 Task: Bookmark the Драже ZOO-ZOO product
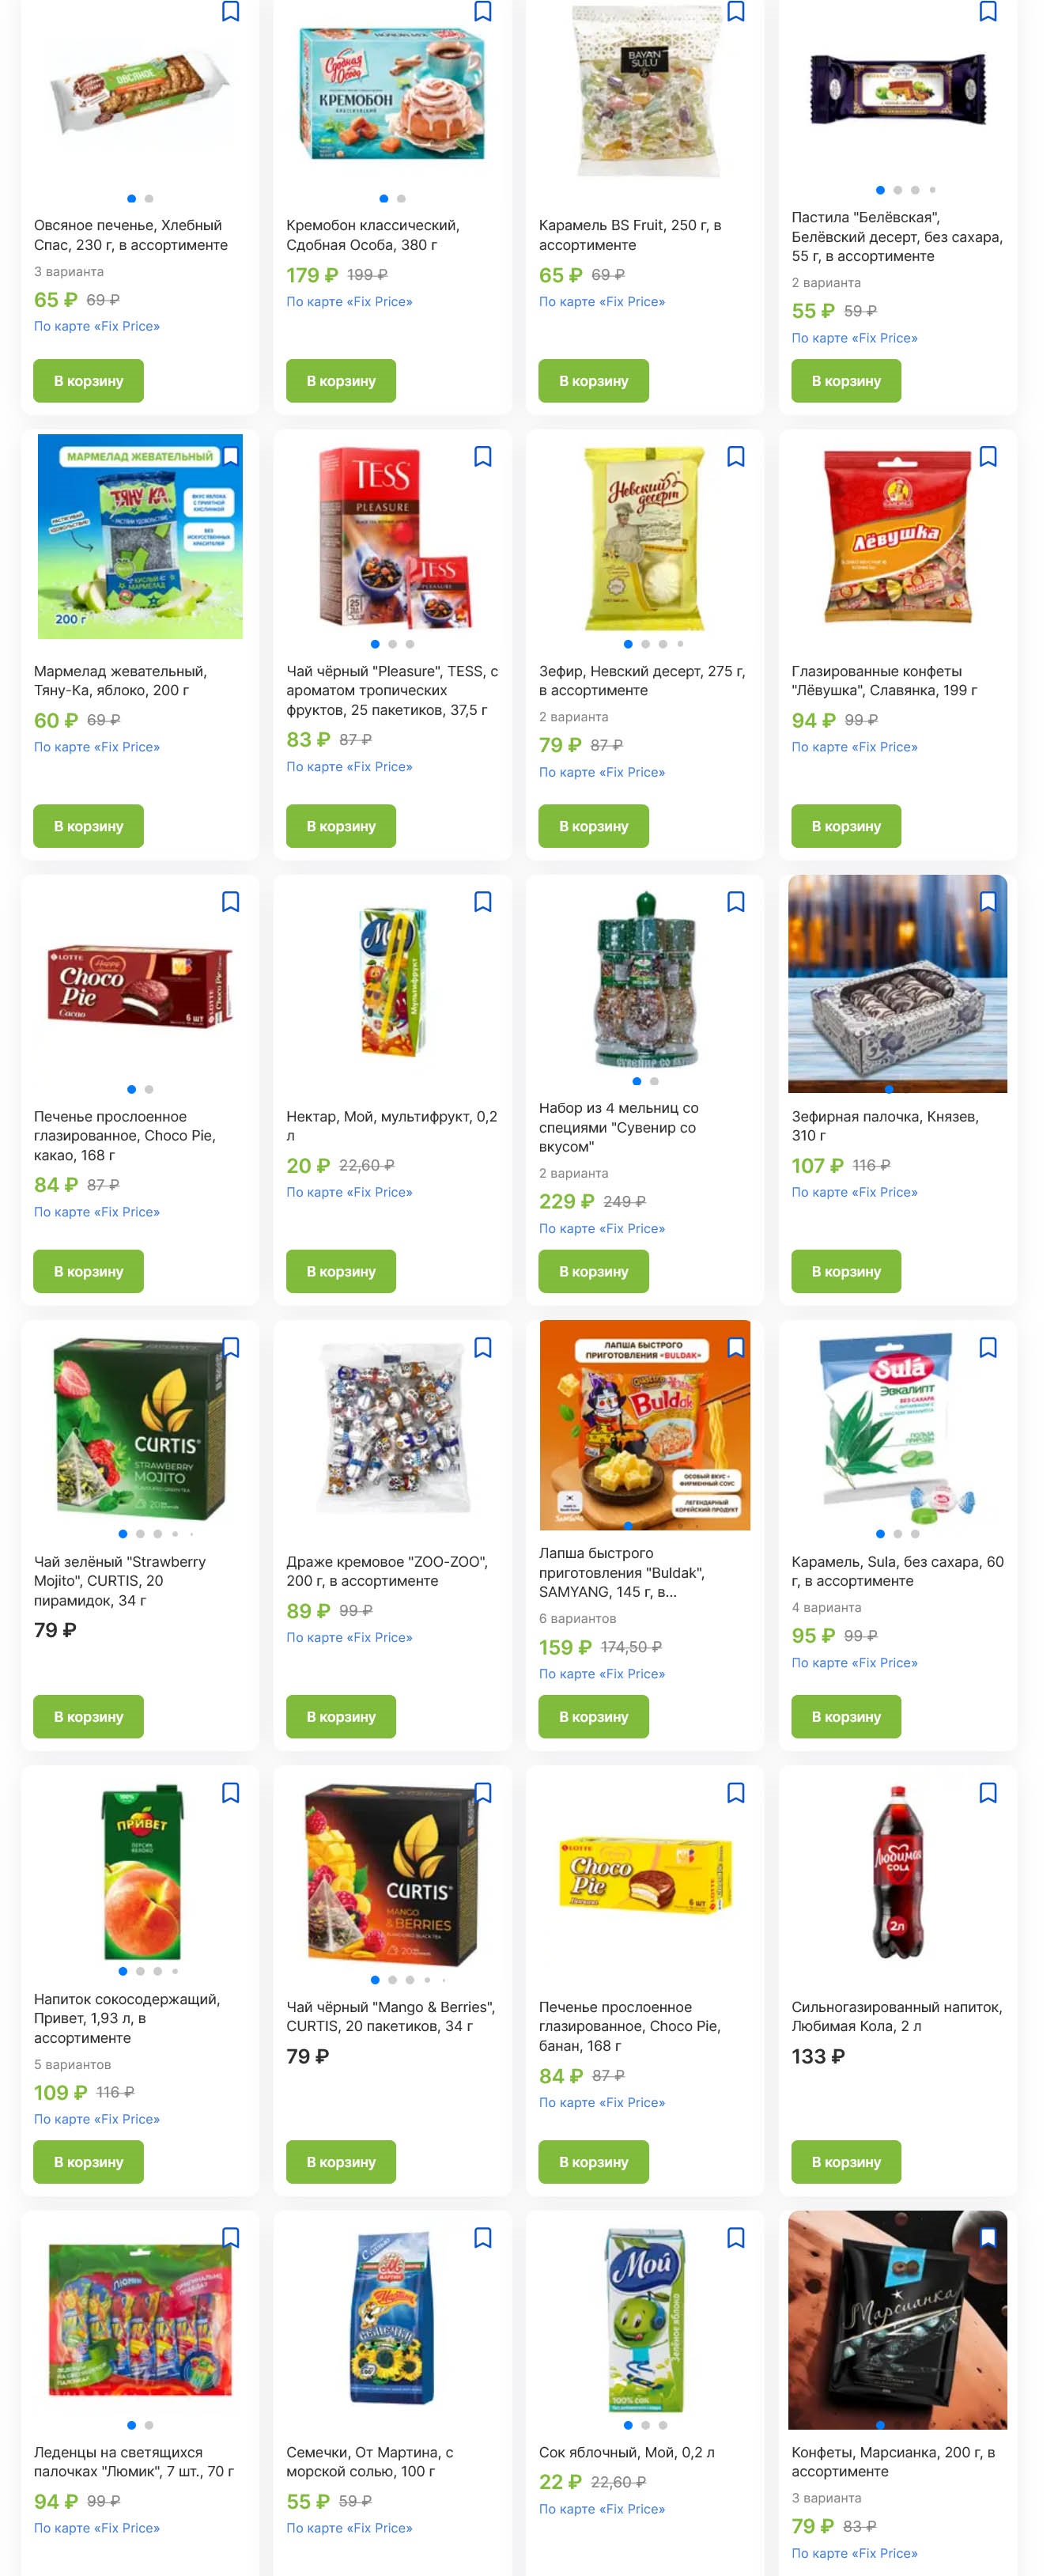(x=482, y=1348)
